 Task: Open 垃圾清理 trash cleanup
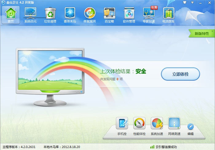[50, 15]
